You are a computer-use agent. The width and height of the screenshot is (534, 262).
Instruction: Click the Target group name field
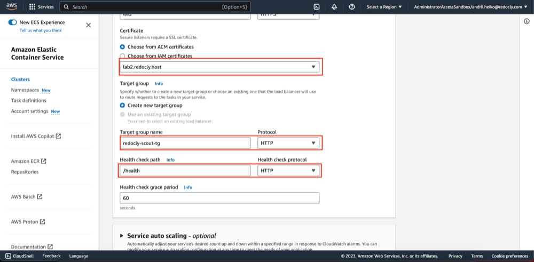pyautogui.click(x=185, y=143)
